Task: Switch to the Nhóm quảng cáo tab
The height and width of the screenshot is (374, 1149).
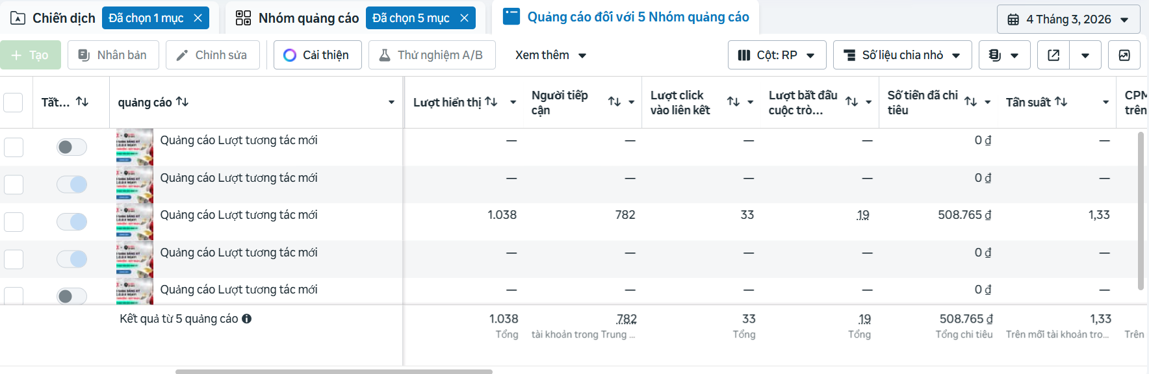Action: tap(297, 18)
